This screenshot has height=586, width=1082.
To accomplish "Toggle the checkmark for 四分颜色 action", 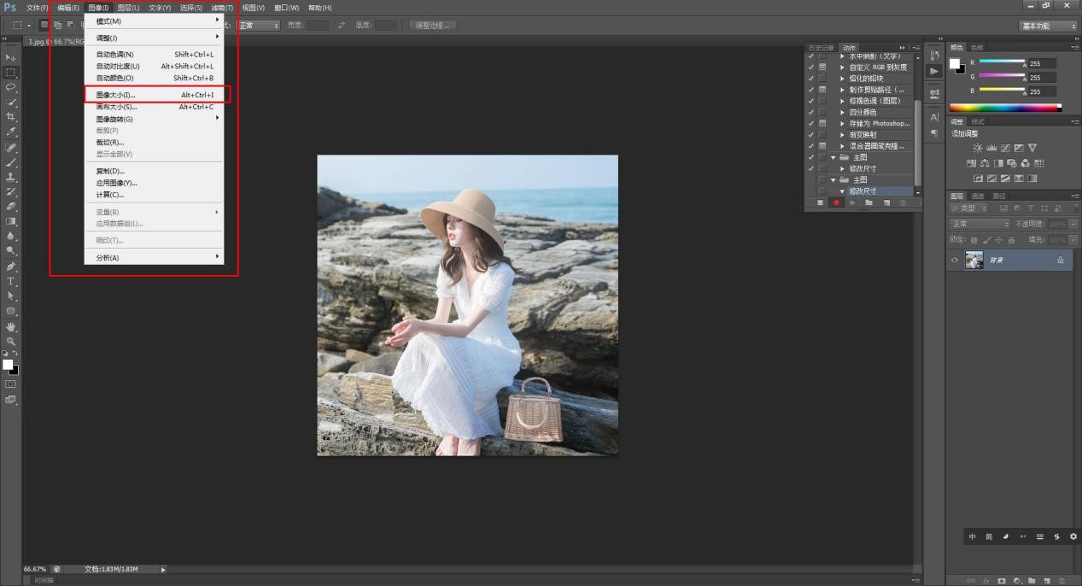I will click(810, 112).
